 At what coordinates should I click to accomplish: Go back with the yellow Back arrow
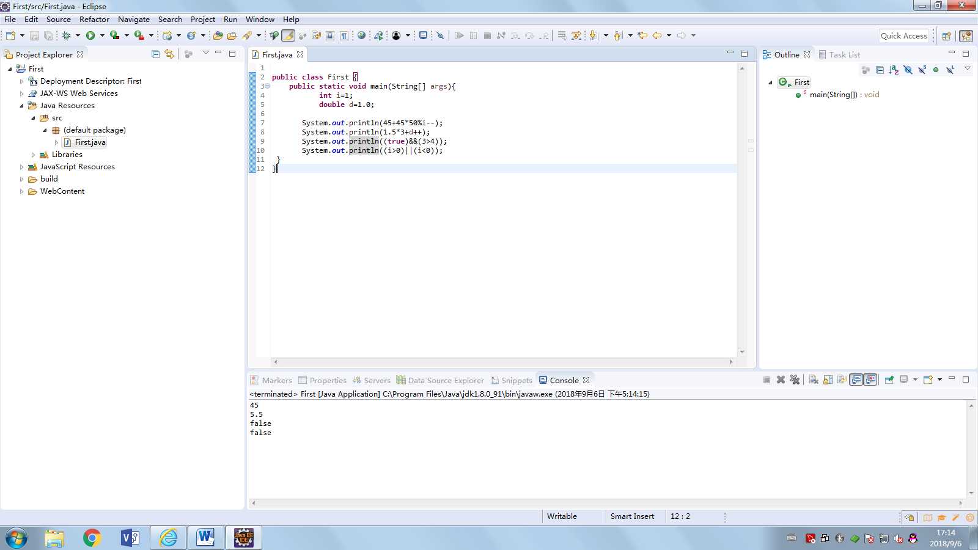pos(657,35)
